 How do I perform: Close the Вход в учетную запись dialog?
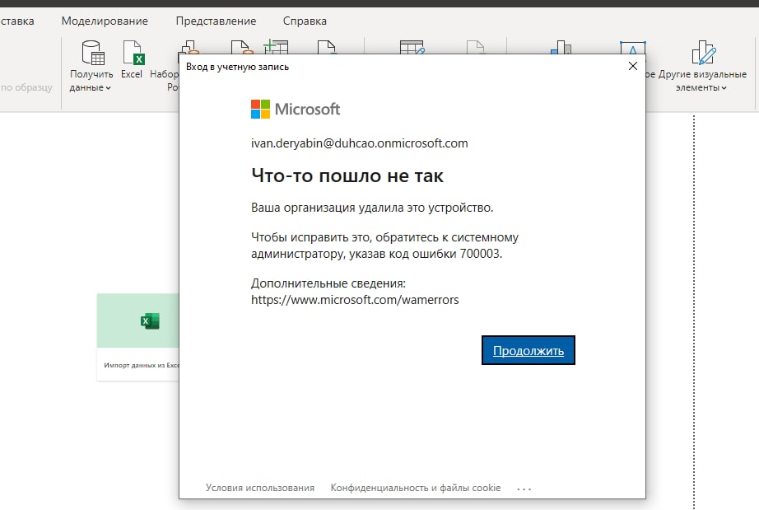633,66
